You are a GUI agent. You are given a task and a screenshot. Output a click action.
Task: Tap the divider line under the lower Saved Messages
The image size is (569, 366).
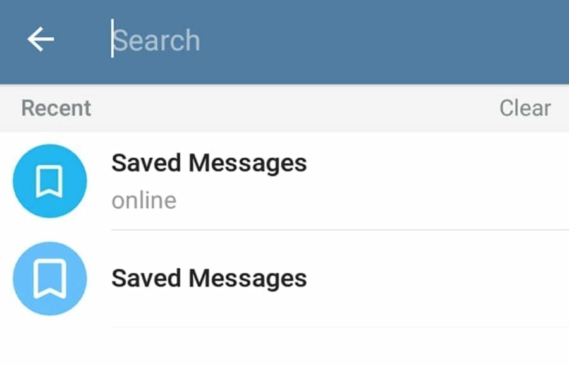click(340, 327)
